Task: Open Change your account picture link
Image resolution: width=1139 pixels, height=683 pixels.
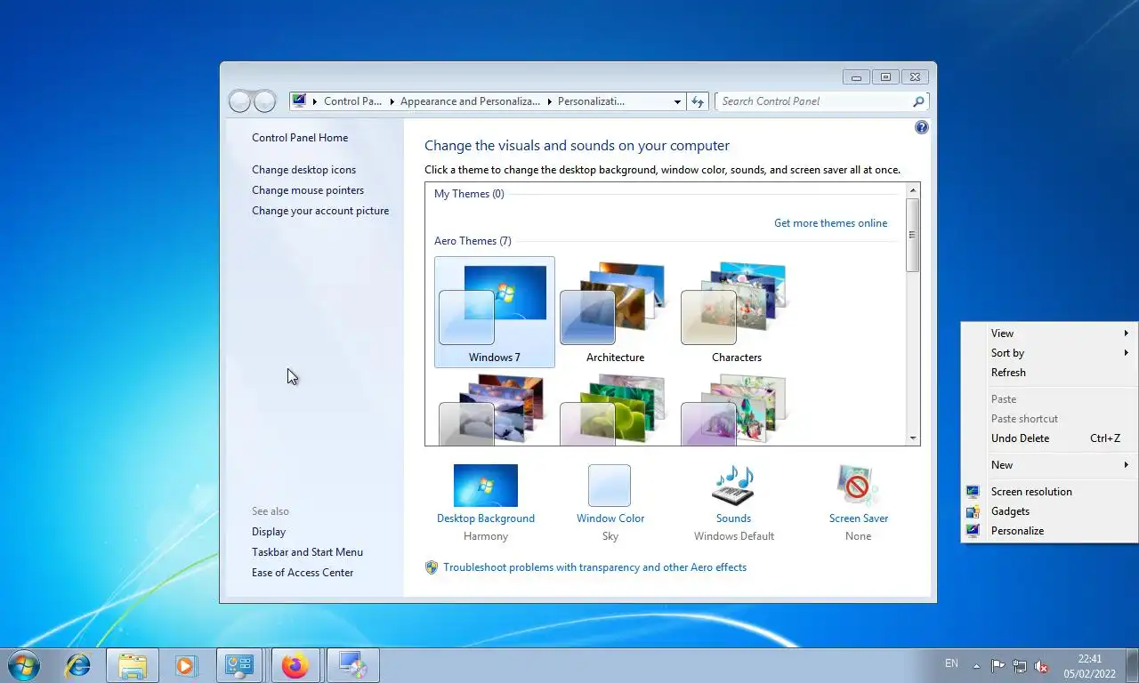Action: (320, 211)
